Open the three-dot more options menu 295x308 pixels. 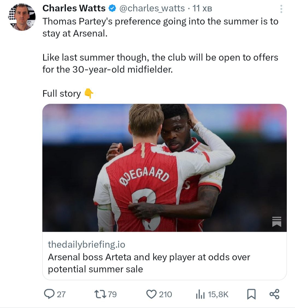click(x=281, y=9)
